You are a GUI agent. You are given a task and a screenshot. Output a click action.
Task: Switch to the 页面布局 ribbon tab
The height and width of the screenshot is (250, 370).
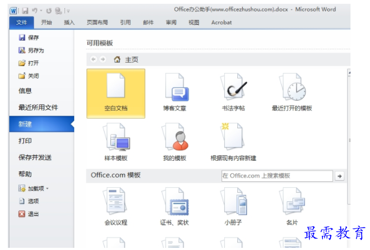point(97,23)
